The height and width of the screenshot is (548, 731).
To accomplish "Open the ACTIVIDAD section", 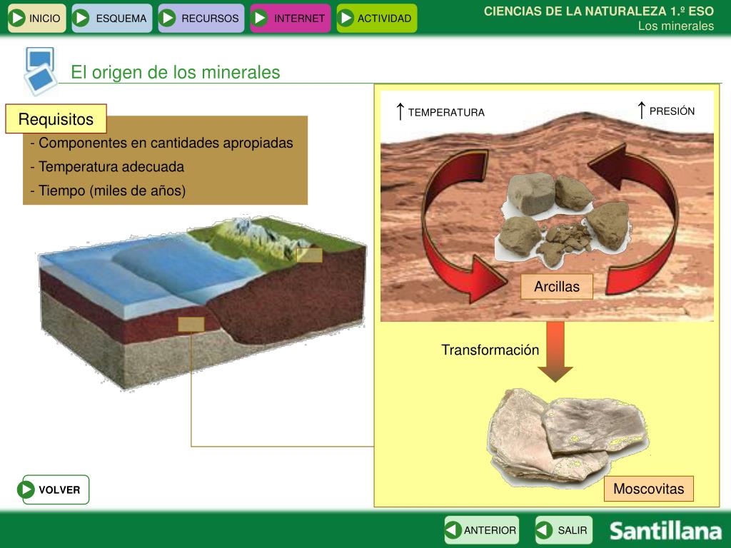I will (377, 18).
